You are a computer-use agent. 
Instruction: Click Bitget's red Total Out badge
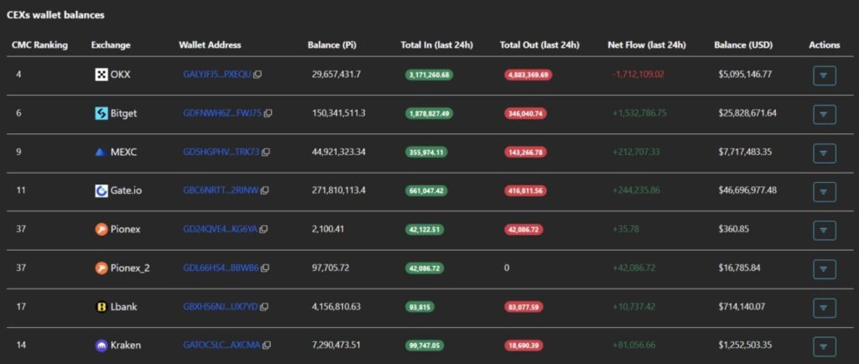[527, 113]
